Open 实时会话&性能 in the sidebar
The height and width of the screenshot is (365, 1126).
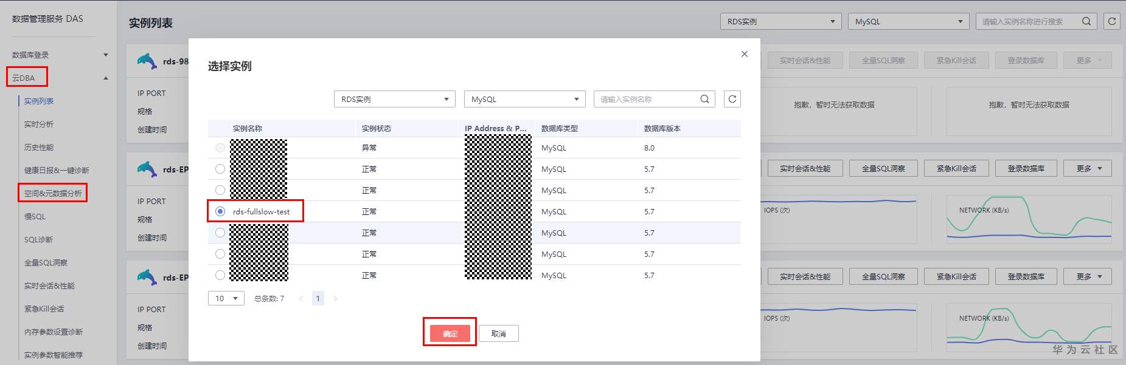coord(49,285)
